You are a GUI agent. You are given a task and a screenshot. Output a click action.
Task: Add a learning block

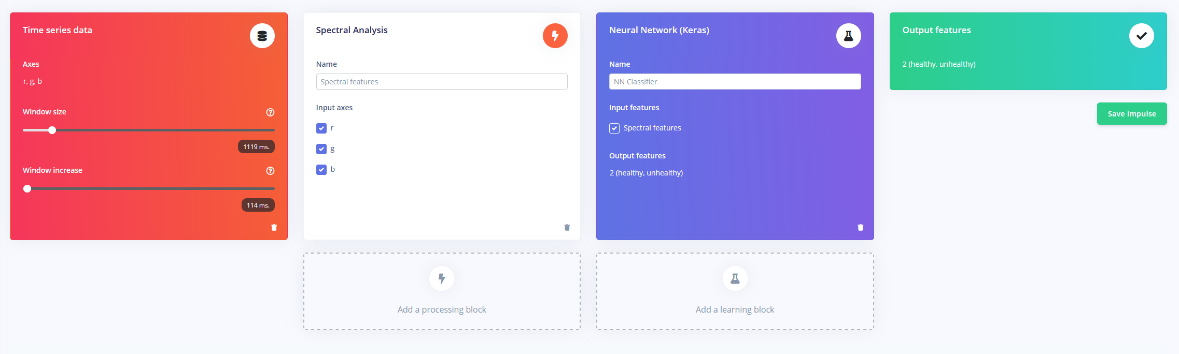click(x=735, y=291)
